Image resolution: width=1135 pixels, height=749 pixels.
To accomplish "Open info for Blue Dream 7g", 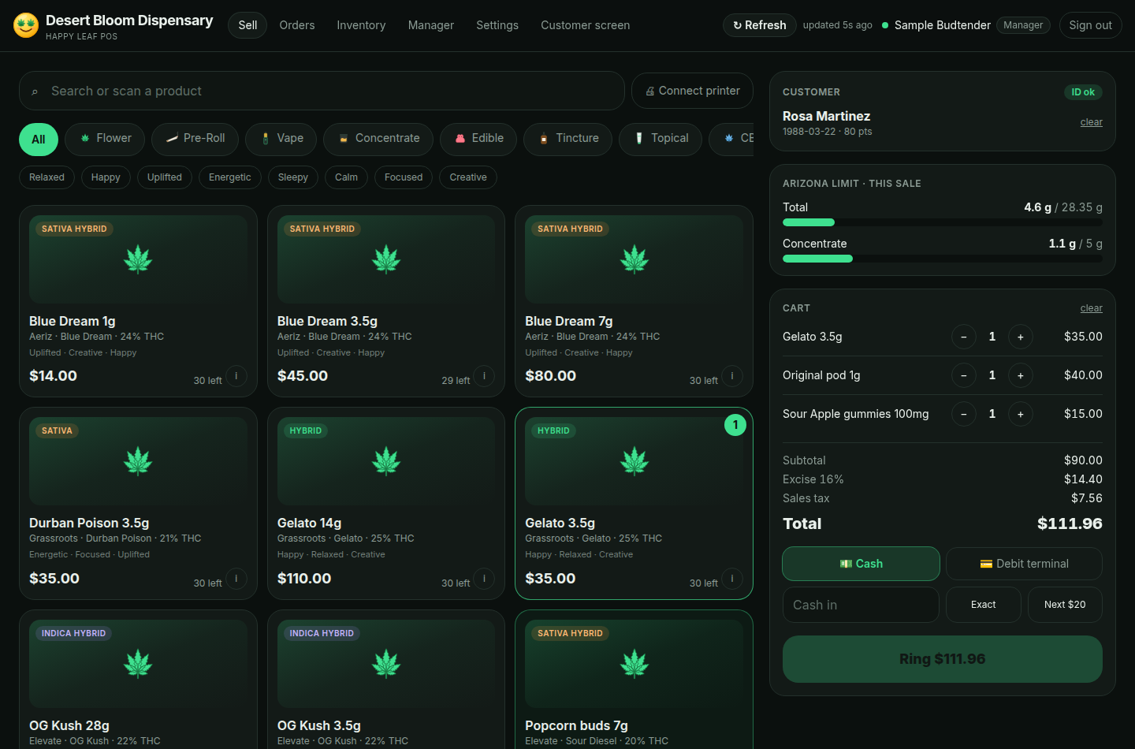I will pyautogui.click(x=732, y=376).
